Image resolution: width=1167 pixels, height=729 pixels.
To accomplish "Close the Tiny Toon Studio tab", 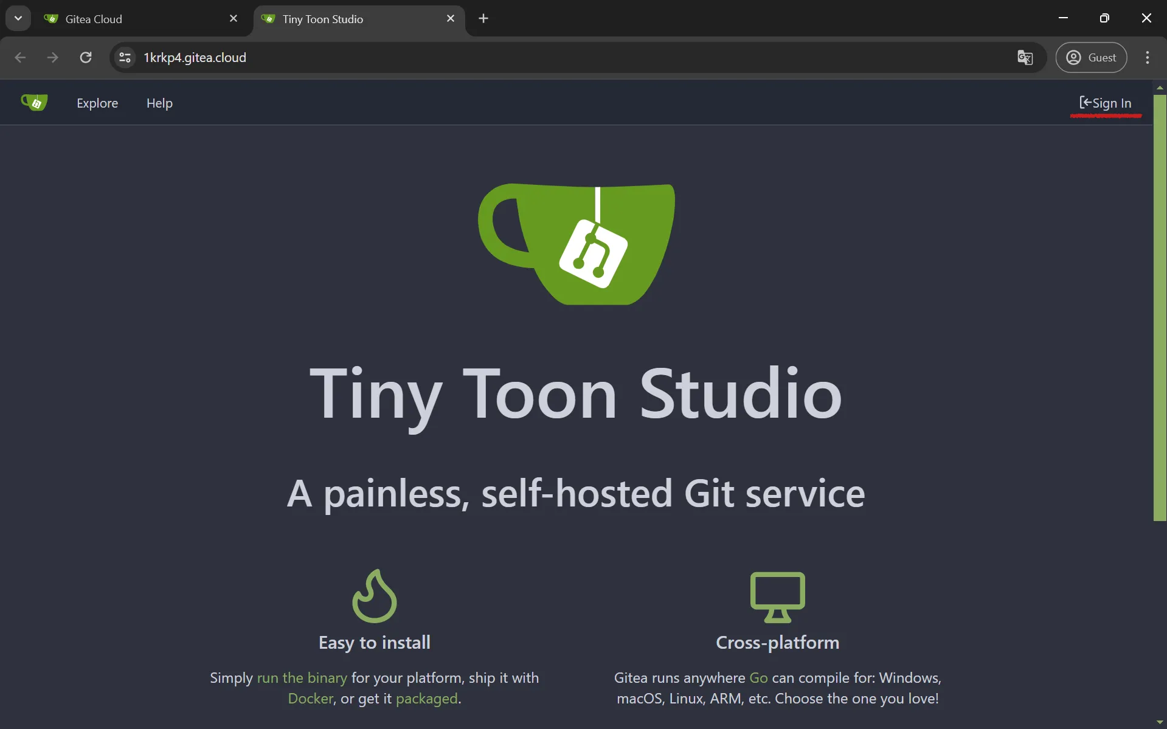I will (x=451, y=18).
